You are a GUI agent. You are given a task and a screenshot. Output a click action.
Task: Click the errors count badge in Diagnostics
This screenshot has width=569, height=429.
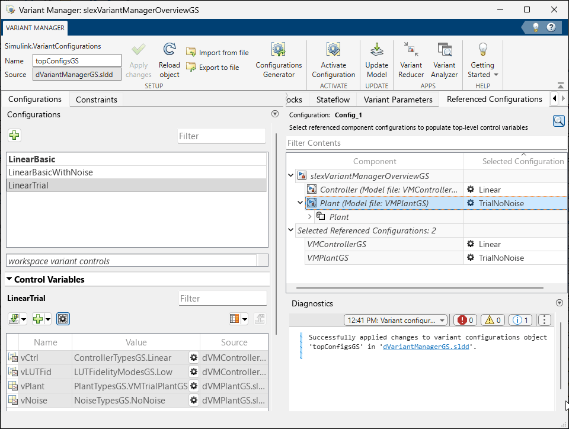(x=465, y=320)
